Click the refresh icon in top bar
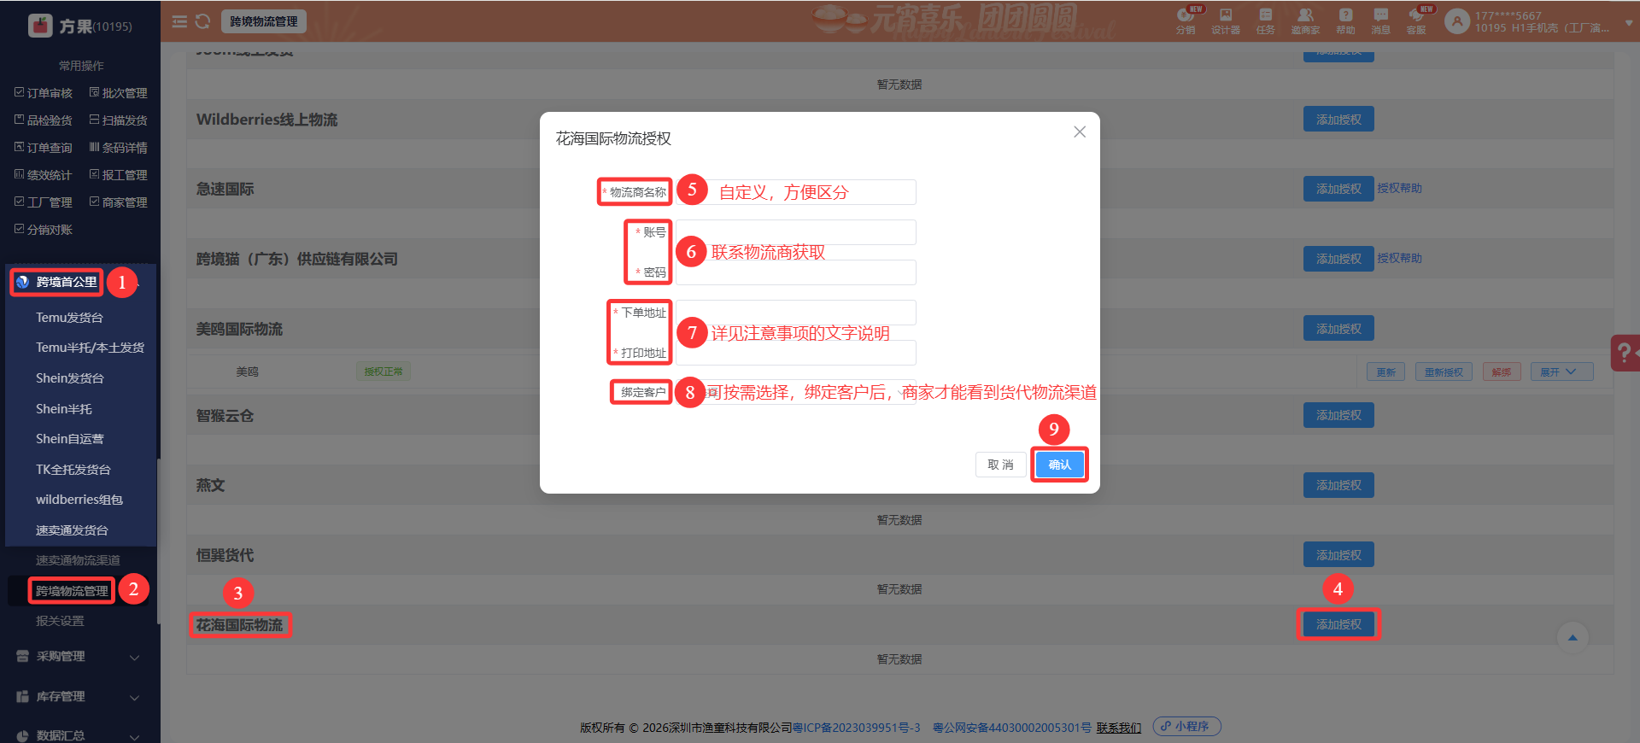Image resolution: width=1640 pixels, height=743 pixels. click(202, 21)
